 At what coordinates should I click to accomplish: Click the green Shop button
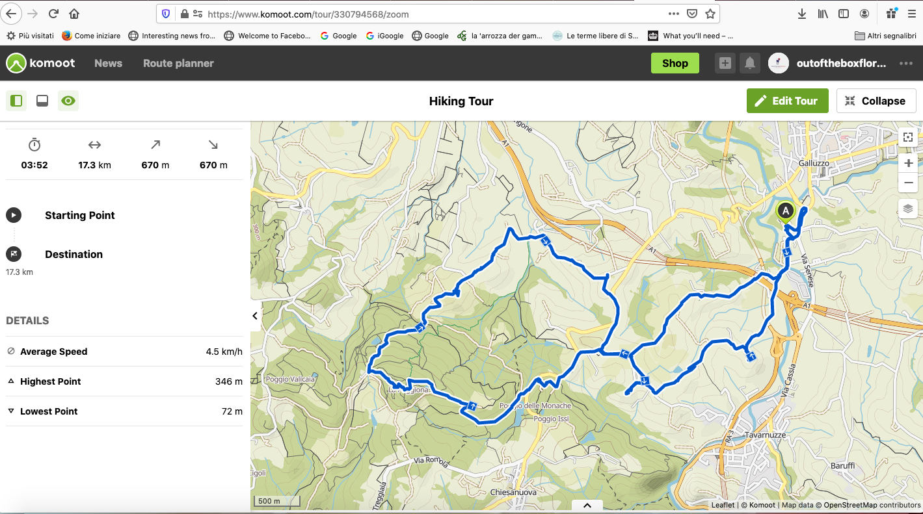click(x=675, y=63)
